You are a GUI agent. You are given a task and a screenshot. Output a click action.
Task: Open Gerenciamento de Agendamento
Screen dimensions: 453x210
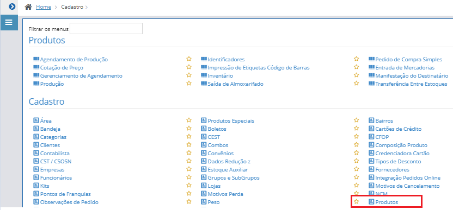81,76
